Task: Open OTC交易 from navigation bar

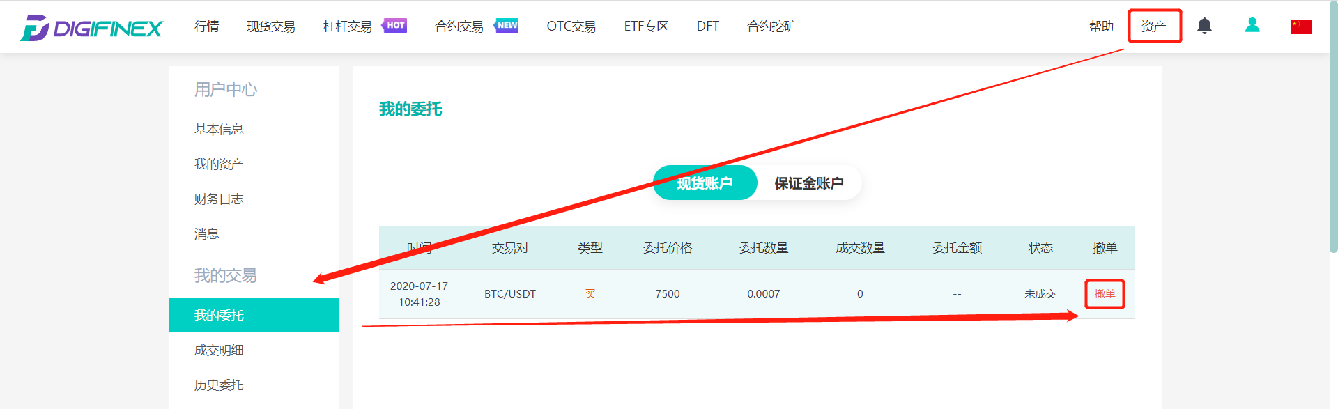Action: 571,26
